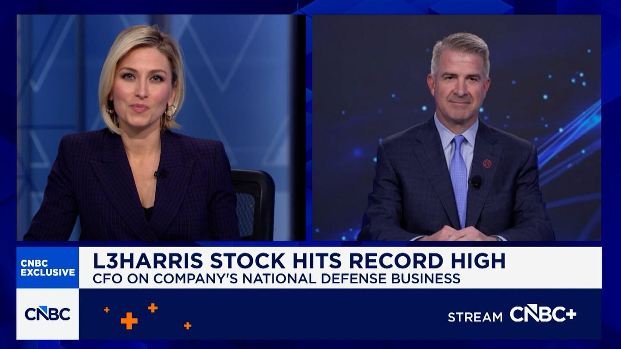The height and width of the screenshot is (349, 621).
Task: Click the CNBC Exclusive blue badge
Action: click(47, 268)
